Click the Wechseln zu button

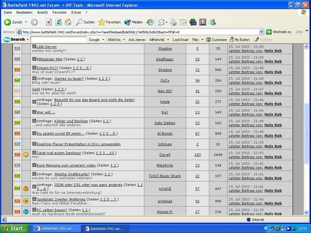click(279, 32)
